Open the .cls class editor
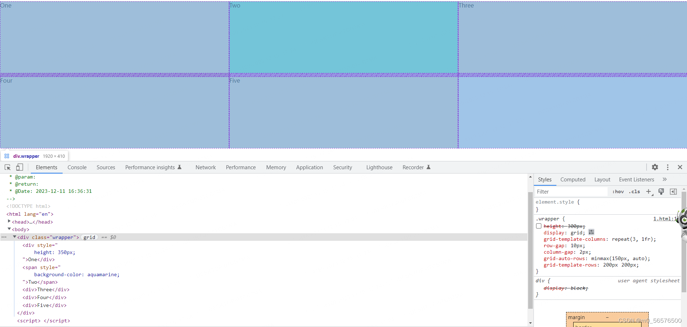 634,191
